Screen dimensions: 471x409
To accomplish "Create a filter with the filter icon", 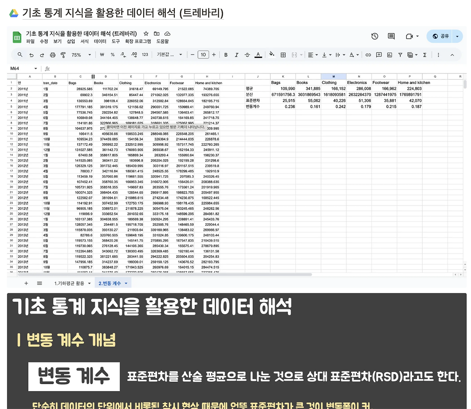I will click(x=400, y=54).
